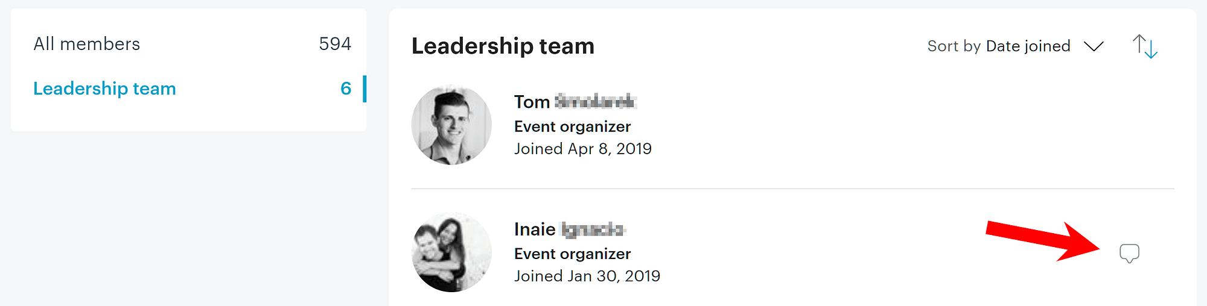Image resolution: width=1207 pixels, height=306 pixels.
Task: Open Tom's profile photo
Action: (x=451, y=125)
